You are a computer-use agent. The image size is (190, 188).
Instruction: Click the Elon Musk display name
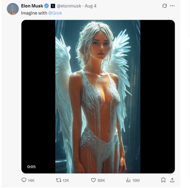(x=32, y=6)
